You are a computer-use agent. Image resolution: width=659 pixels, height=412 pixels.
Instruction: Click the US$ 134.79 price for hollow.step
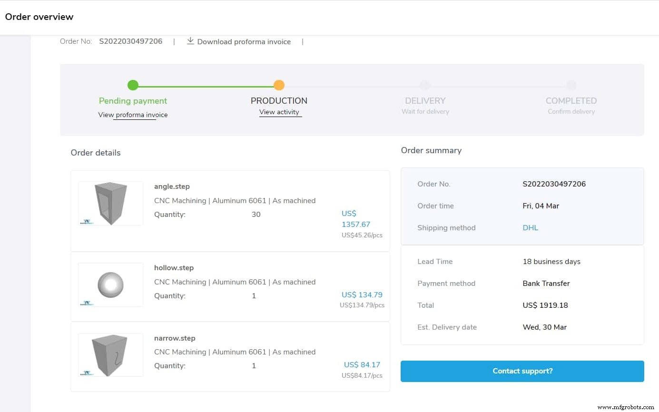click(x=362, y=294)
